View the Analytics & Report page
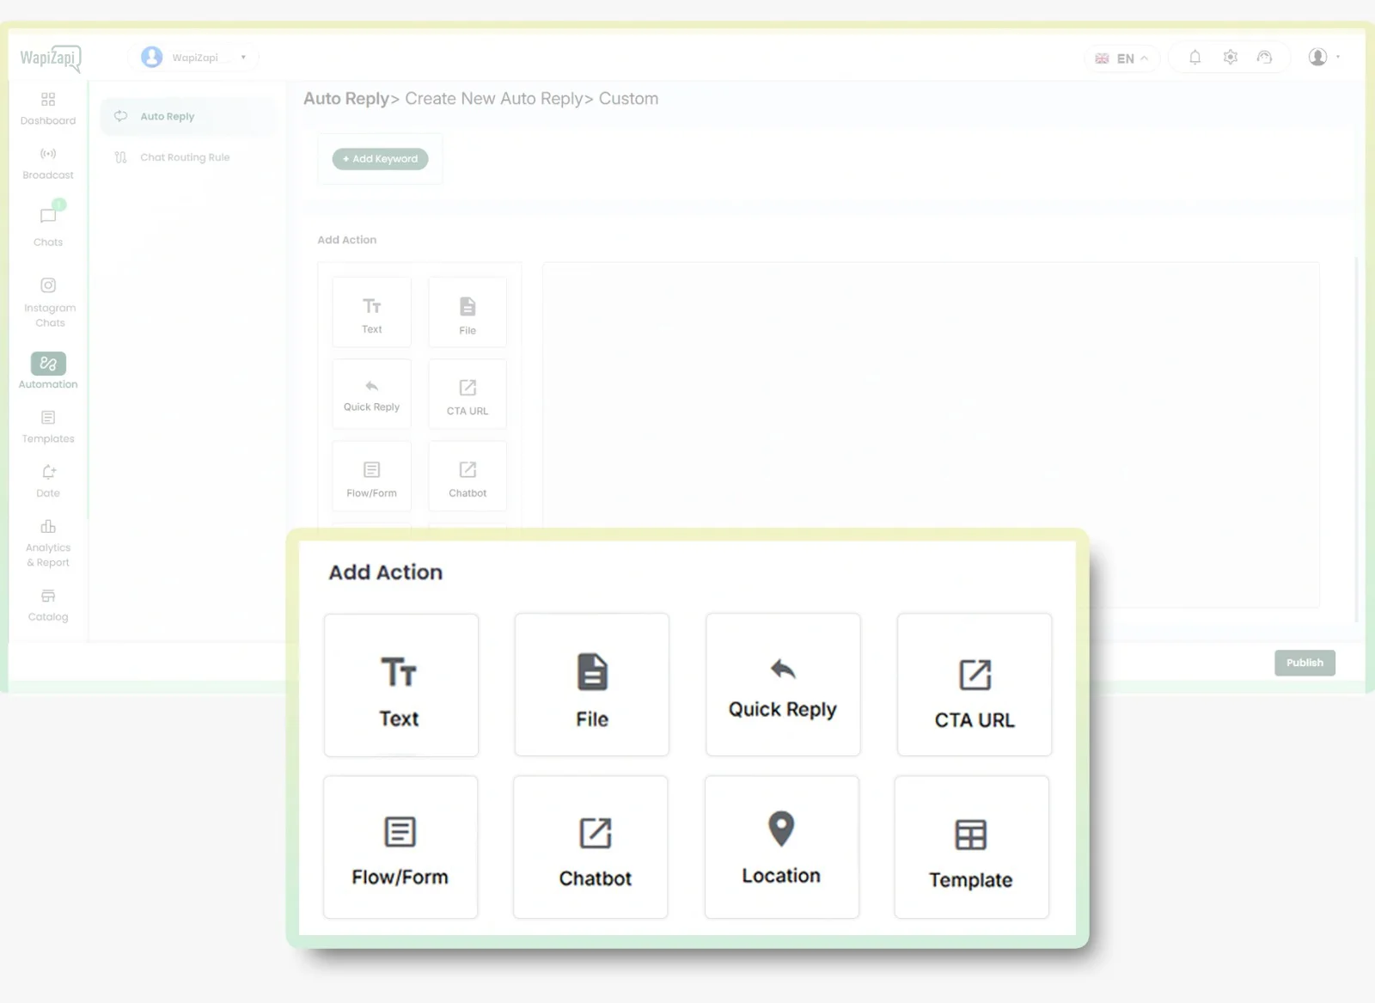The width and height of the screenshot is (1375, 1003). coord(47,542)
